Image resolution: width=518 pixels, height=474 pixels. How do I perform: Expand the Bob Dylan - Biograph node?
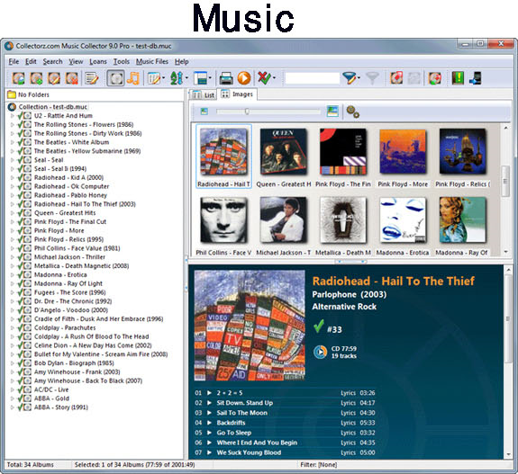(13, 363)
